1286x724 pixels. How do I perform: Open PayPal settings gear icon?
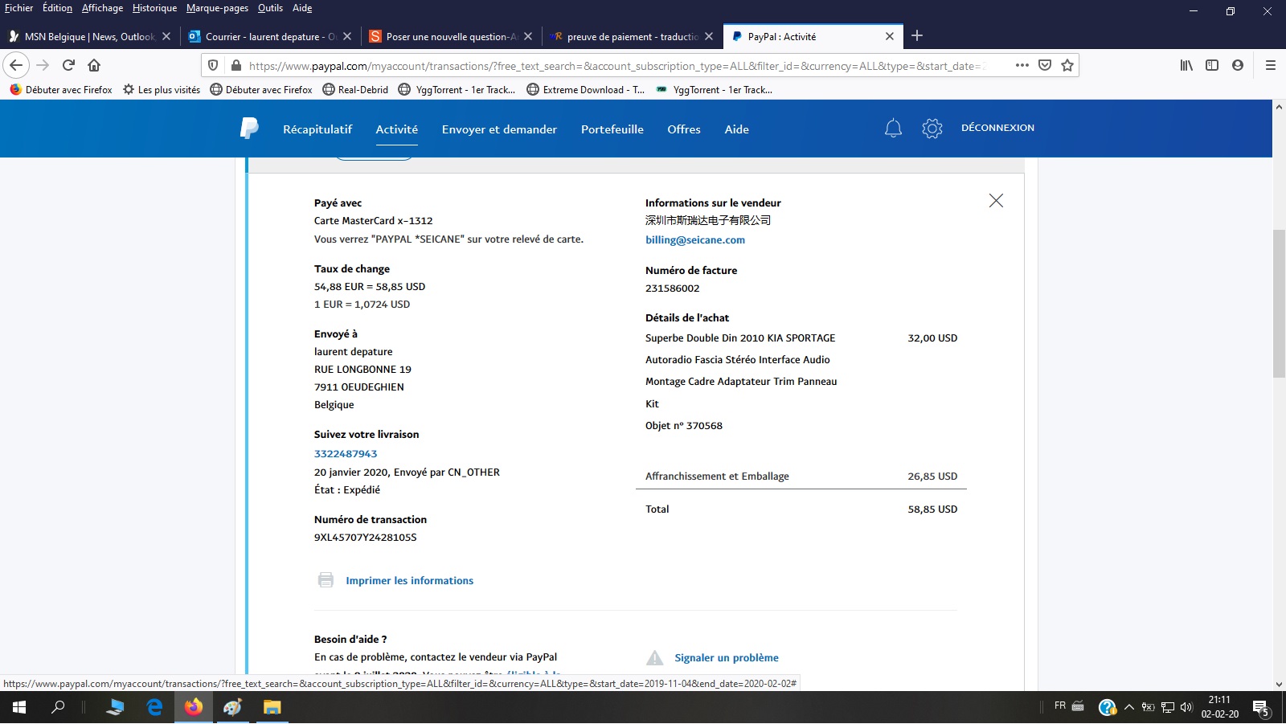(932, 129)
